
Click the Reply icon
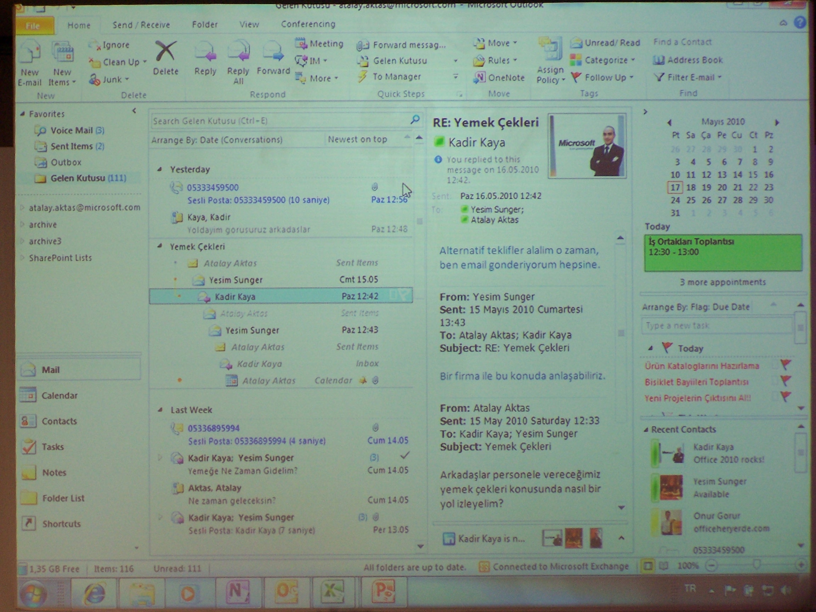tap(205, 52)
